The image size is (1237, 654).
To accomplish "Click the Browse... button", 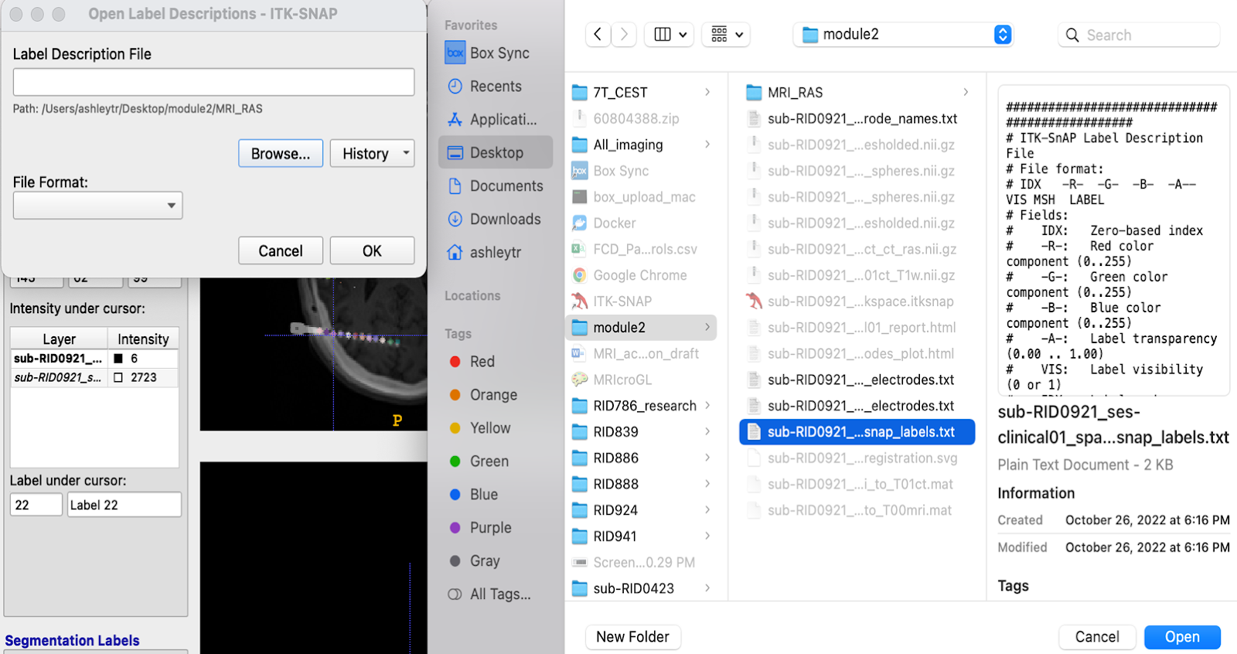I will [x=281, y=153].
